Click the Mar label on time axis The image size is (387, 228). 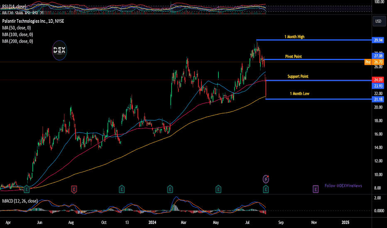pos(184,222)
